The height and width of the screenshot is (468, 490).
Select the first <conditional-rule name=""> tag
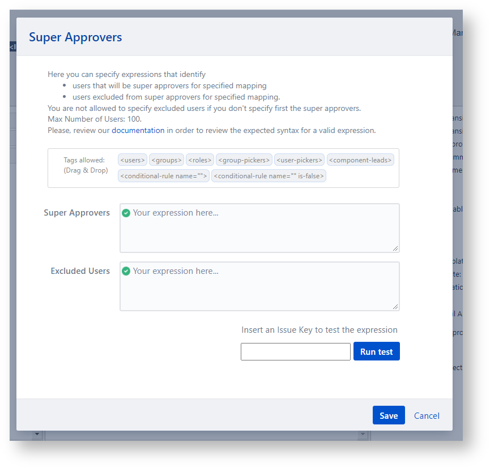(164, 176)
